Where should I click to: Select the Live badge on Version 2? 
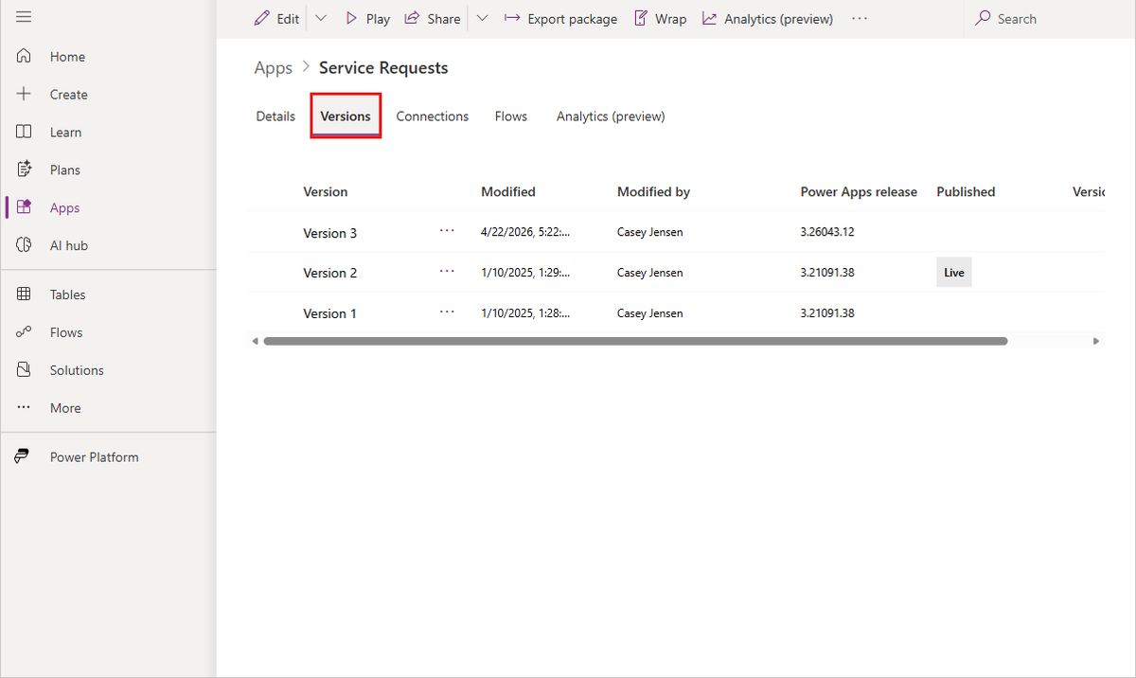(x=953, y=272)
